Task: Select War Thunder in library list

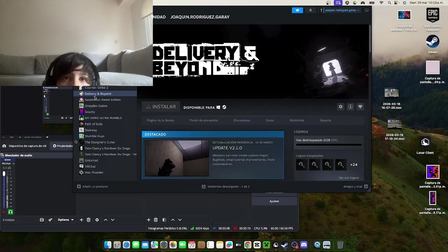Action: (105, 173)
